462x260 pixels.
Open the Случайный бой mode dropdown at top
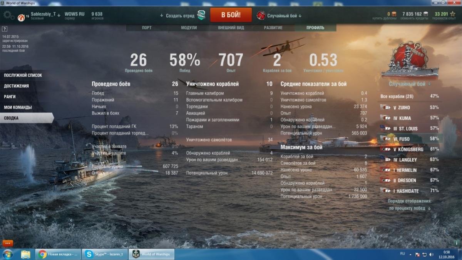click(x=284, y=16)
